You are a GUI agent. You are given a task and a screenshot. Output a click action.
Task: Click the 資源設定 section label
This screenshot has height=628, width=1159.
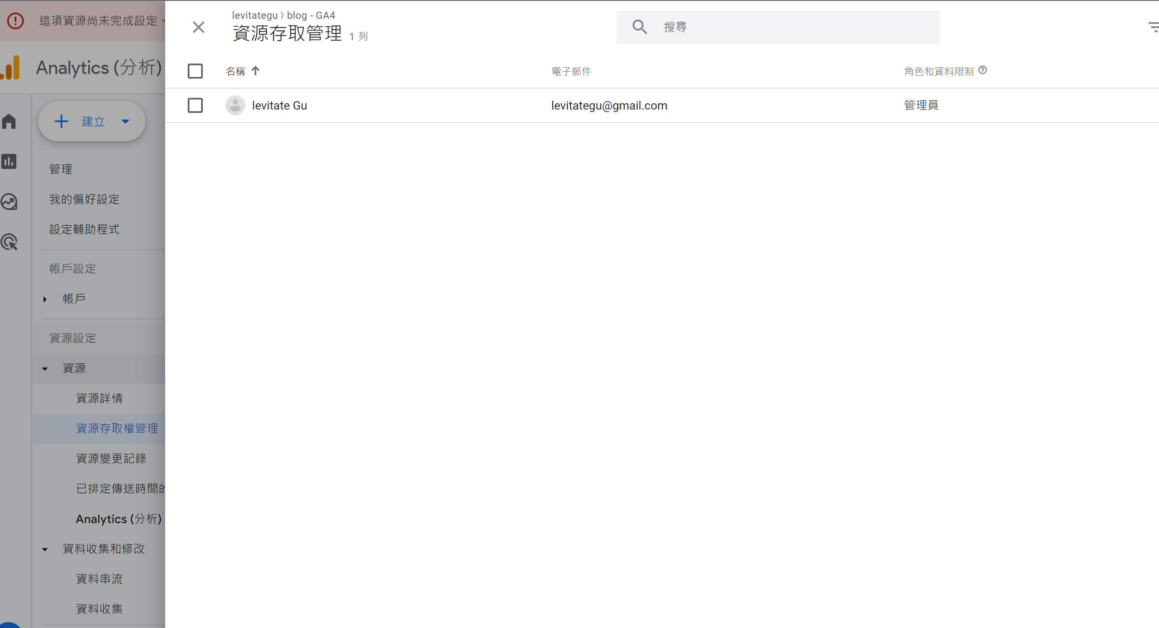(72, 338)
